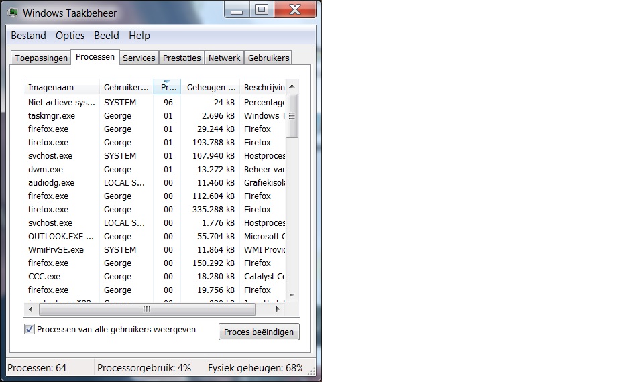Toggle Processen van alle gebruikers weergeven checkbox
623x382 pixels.
(30, 329)
